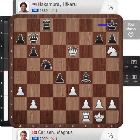Select the white rook on f1
This screenshot has height=140, width=140.
[86, 117]
